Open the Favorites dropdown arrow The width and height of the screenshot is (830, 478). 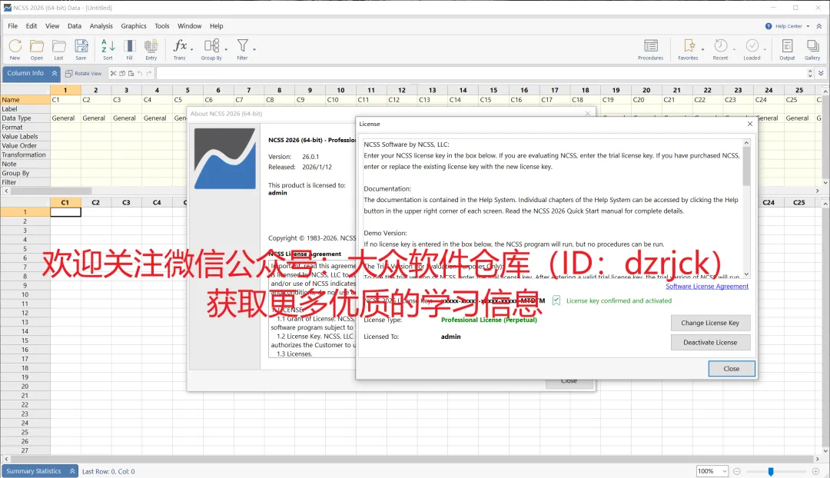[x=702, y=48]
